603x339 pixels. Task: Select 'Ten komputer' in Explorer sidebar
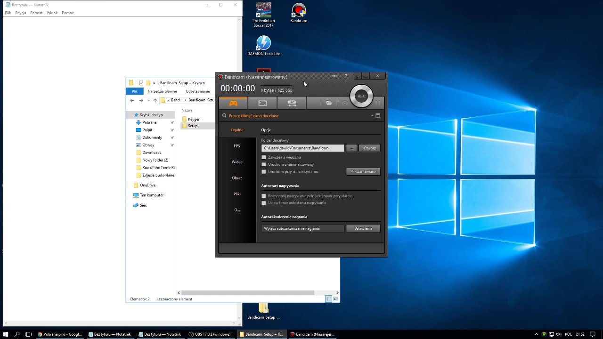pos(152,195)
